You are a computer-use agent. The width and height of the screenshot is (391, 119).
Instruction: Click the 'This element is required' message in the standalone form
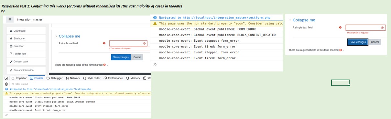[357, 33]
